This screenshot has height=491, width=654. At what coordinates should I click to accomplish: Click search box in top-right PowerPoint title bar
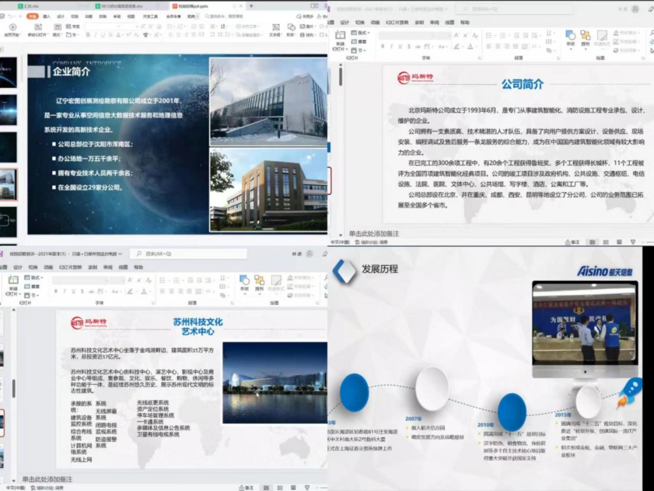coord(515,8)
